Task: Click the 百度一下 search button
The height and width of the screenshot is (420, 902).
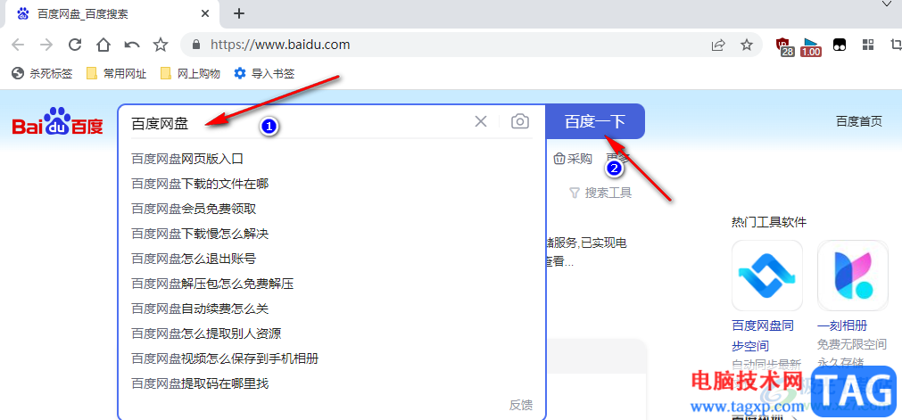Action: click(595, 121)
